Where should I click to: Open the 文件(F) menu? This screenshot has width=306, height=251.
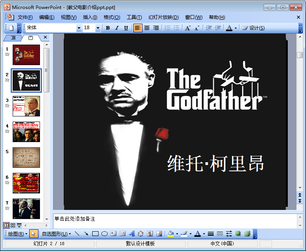click(x=25, y=17)
